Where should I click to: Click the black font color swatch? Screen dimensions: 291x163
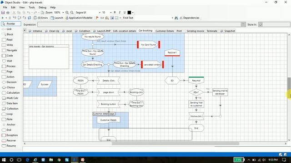pos(129,12)
